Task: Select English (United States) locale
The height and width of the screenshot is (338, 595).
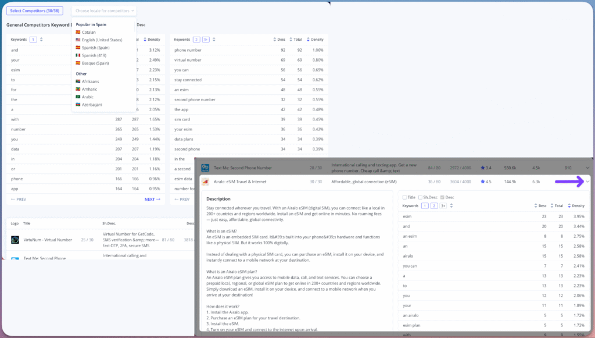Action: point(102,40)
